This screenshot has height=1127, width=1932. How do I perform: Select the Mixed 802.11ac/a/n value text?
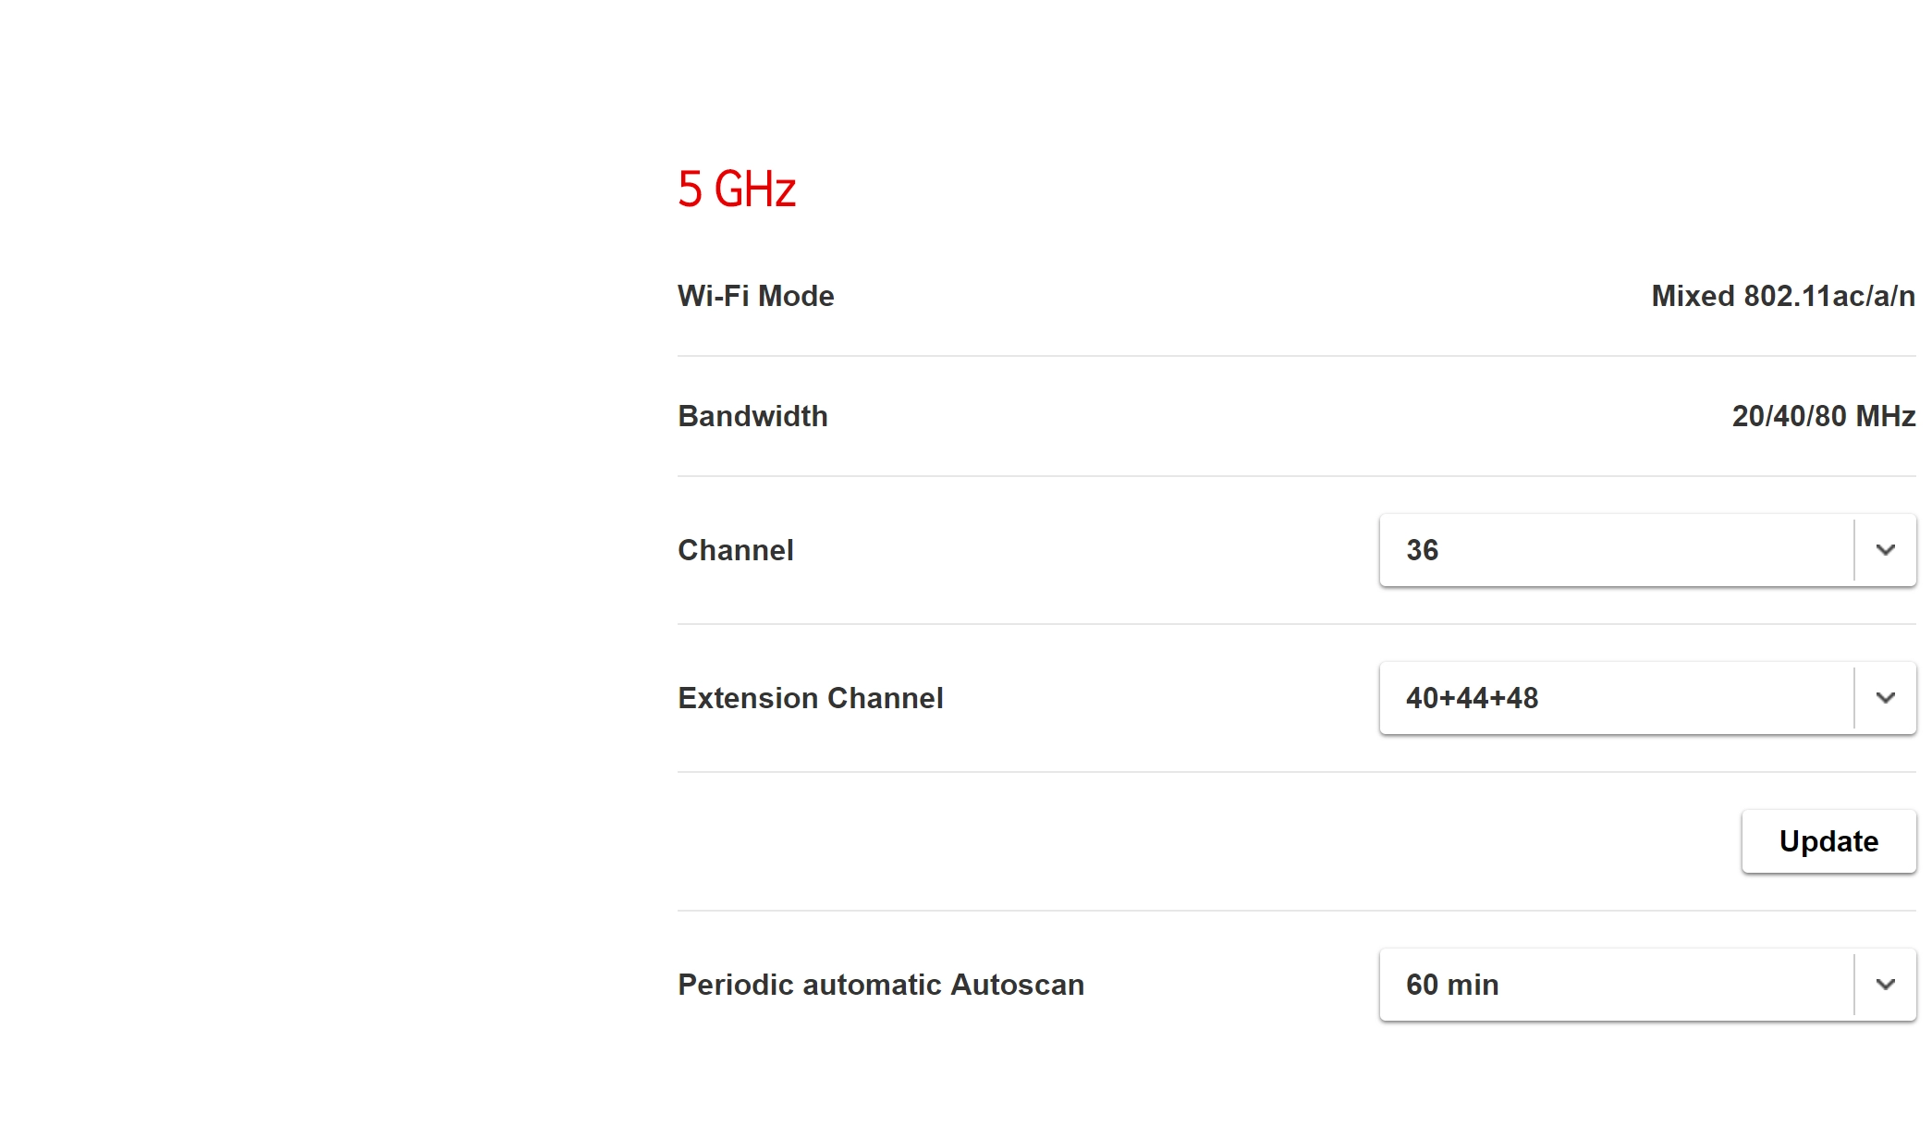1782,296
